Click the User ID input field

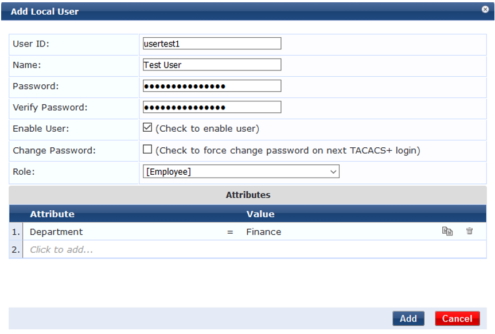click(x=212, y=44)
